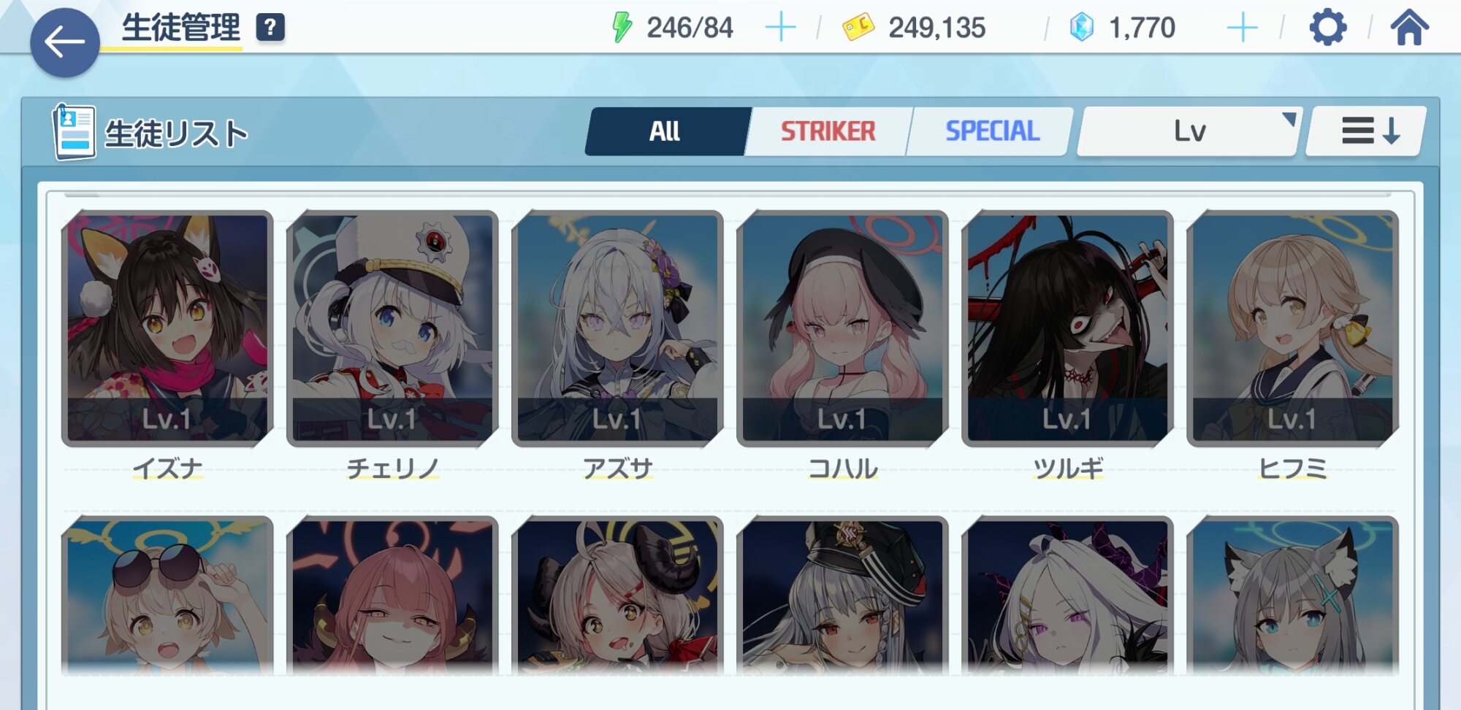
Task: Tap the blue pyroxene gem icon
Action: tap(1081, 28)
